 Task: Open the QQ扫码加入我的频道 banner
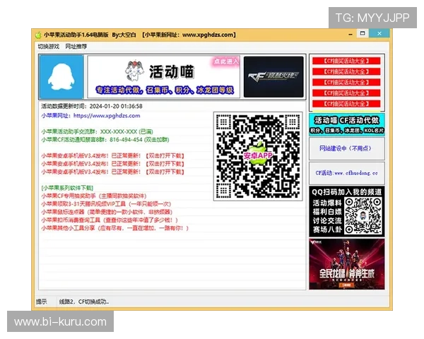pos(347,211)
